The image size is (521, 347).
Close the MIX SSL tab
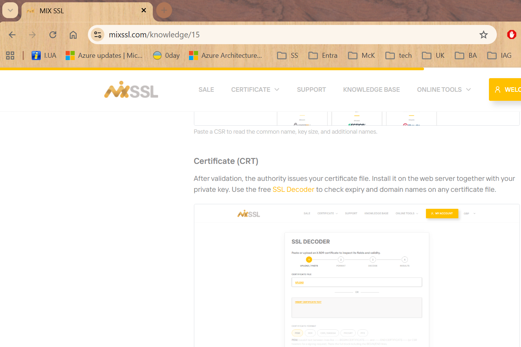click(x=144, y=11)
